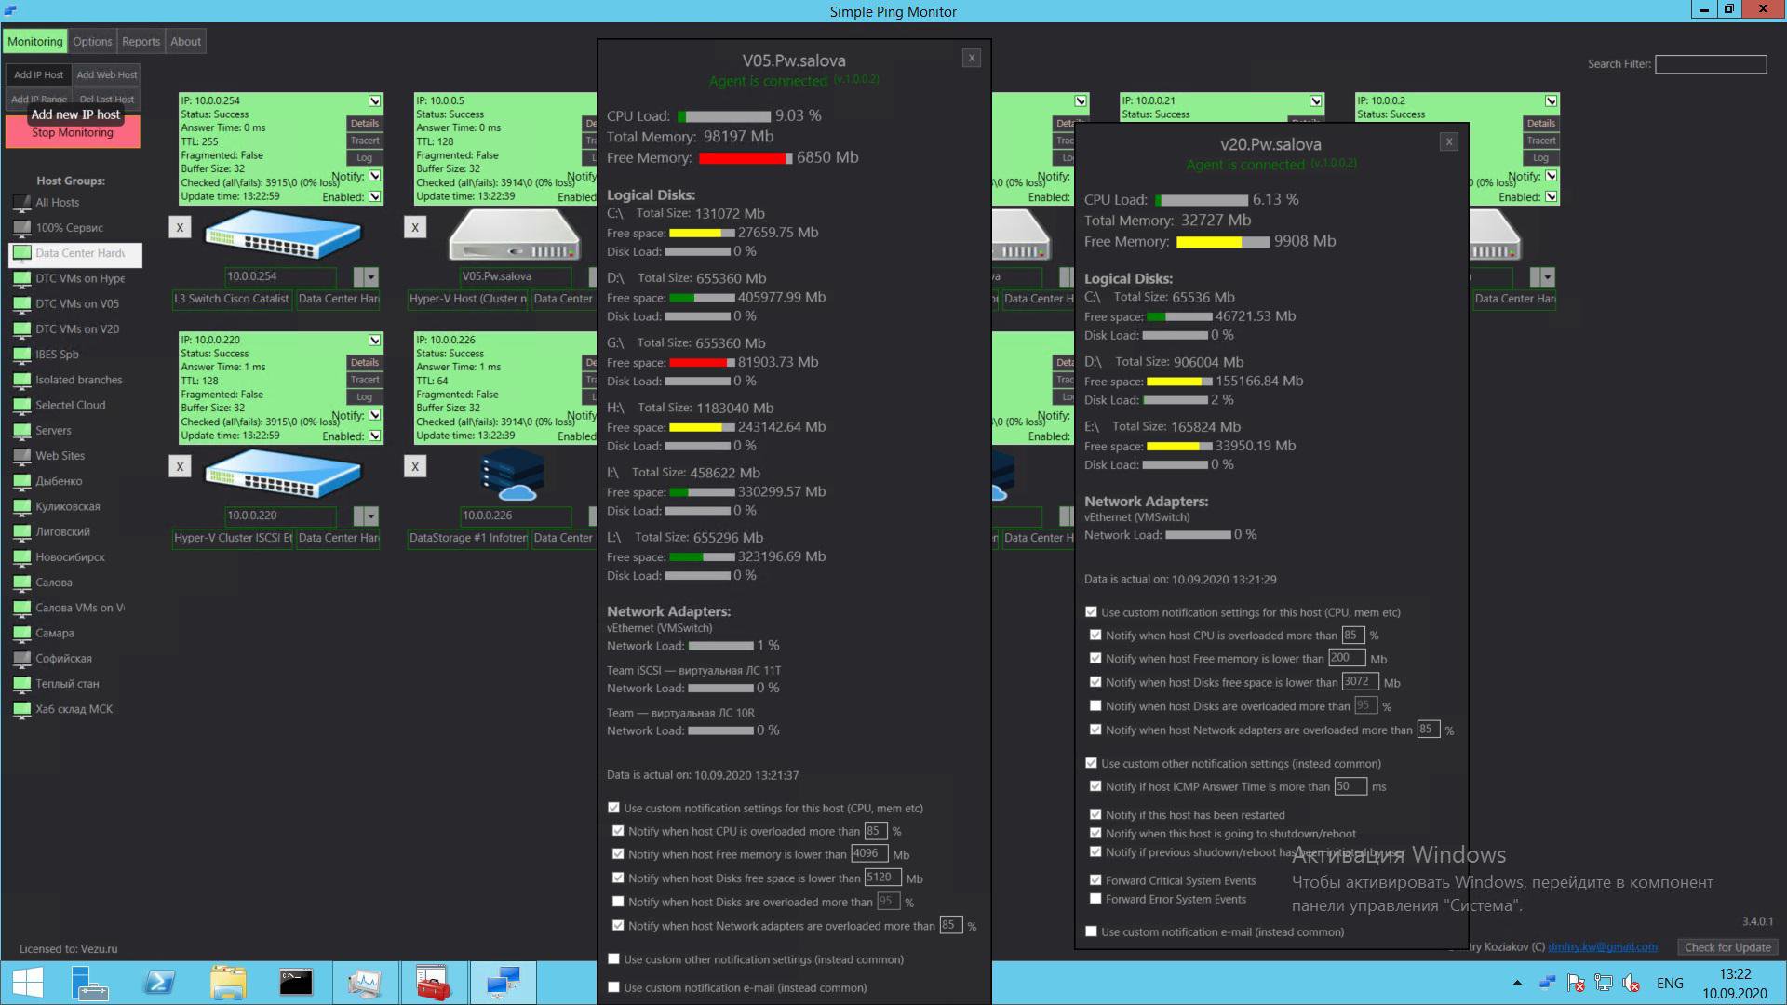The height and width of the screenshot is (1005, 1787).
Task: Toggle V05 'Notify when host Free memory is lower'
Action: [618, 853]
